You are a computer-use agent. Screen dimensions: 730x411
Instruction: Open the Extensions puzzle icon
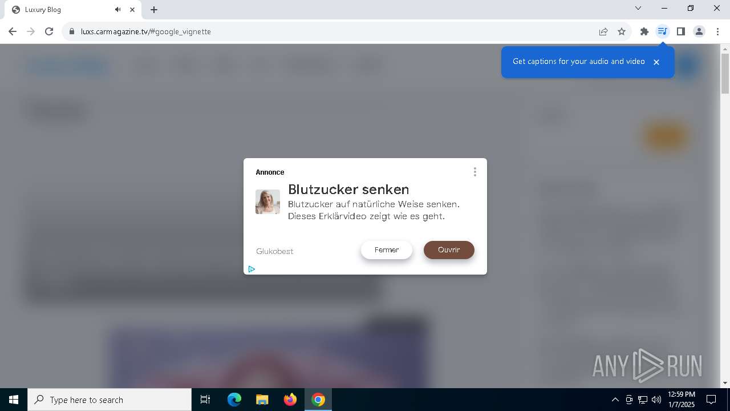[644, 31]
